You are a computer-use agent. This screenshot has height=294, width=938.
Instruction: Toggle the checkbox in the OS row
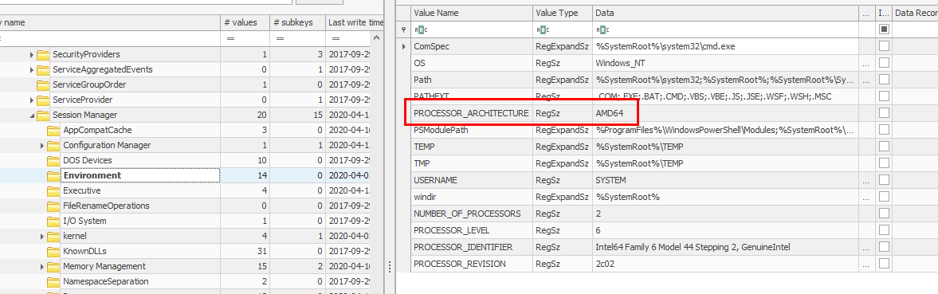(884, 63)
